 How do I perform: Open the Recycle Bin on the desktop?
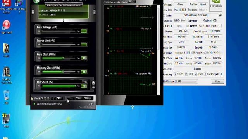pyautogui.click(x=6, y=97)
